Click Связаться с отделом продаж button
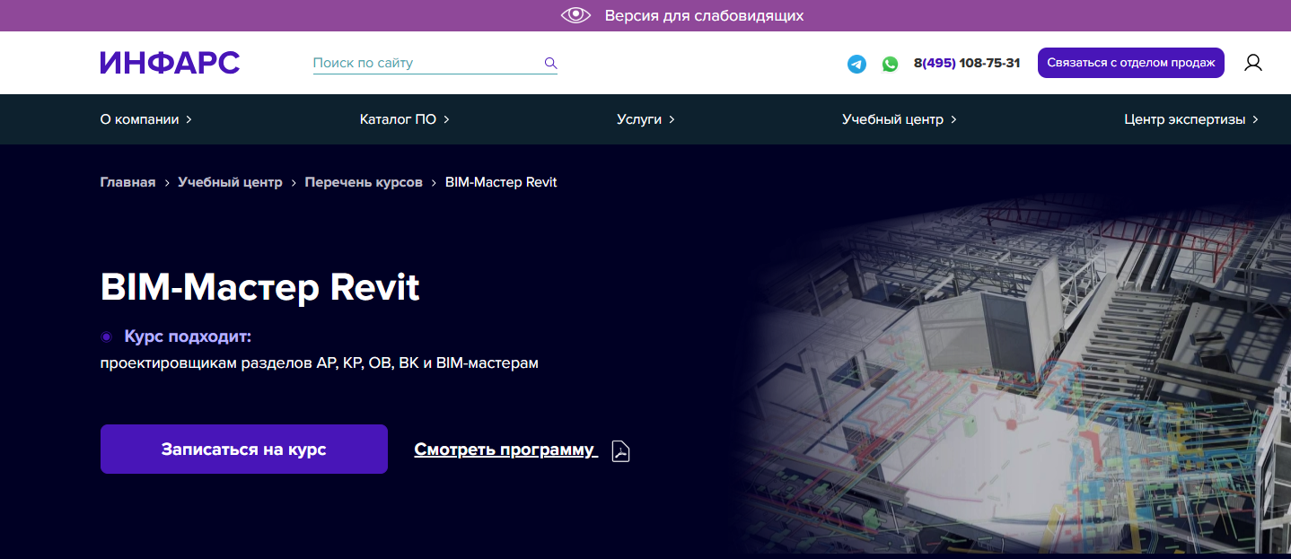1291x559 pixels. point(1131,63)
